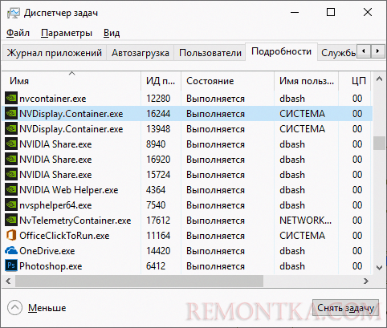Screen dimensions: 387x328
Task: Click the Photoshop.exe process icon
Action: pyautogui.click(x=11, y=265)
